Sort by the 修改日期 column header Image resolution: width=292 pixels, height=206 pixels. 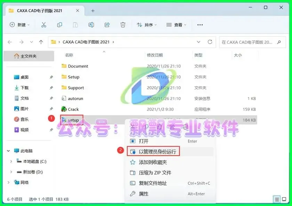155,55
